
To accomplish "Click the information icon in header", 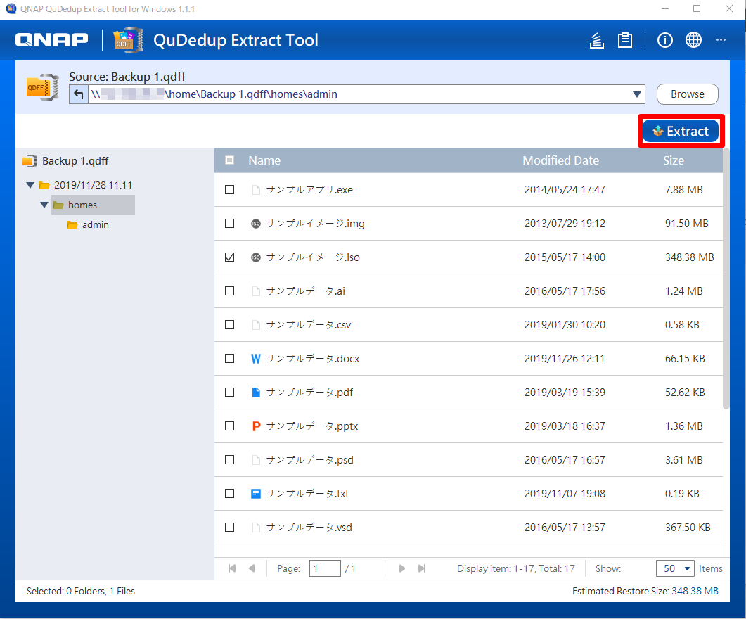I will (664, 40).
